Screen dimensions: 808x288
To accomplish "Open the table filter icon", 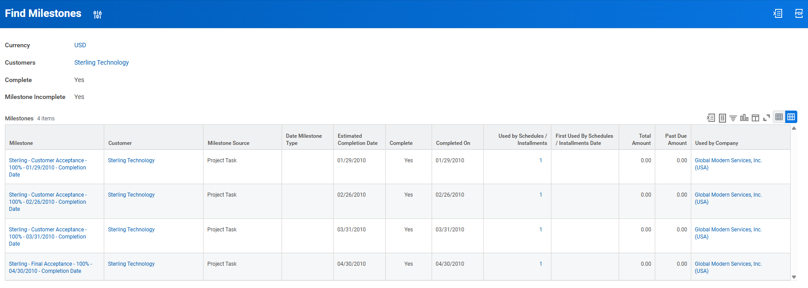I will 733,118.
